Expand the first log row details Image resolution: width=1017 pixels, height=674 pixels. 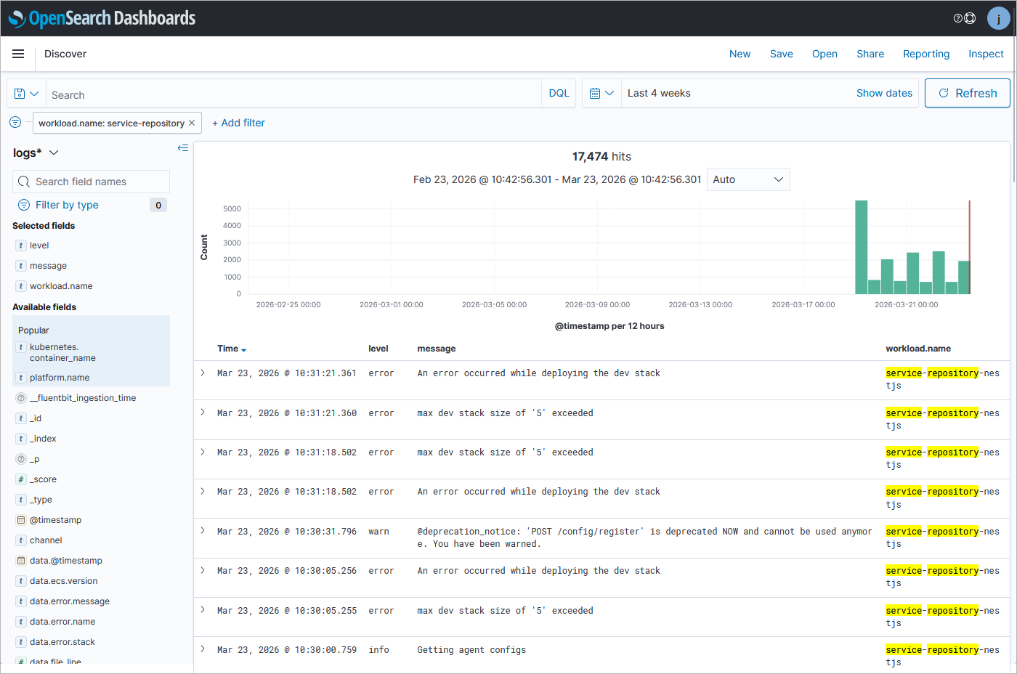(203, 373)
